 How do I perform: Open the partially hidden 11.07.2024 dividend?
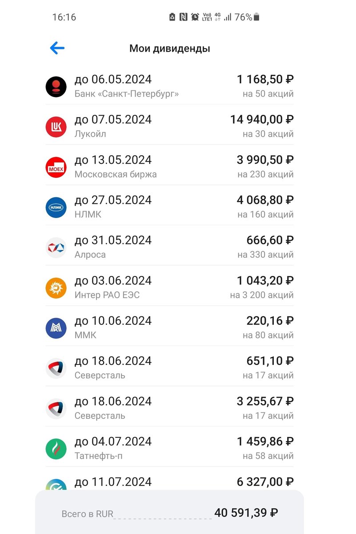click(x=169, y=482)
